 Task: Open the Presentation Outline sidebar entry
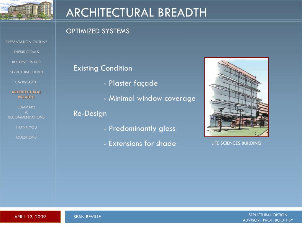click(x=26, y=42)
